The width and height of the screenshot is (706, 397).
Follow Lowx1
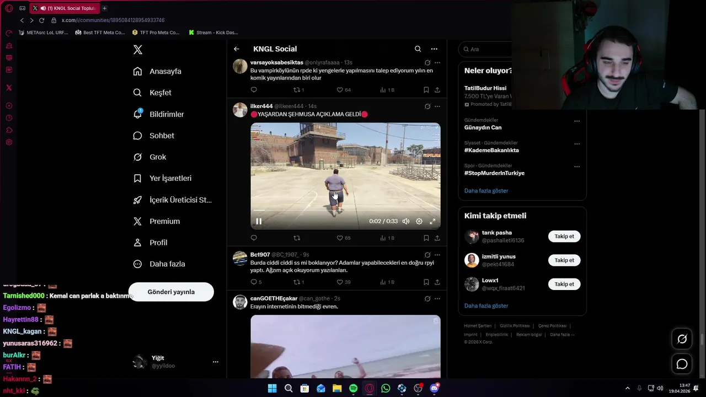pyautogui.click(x=564, y=284)
